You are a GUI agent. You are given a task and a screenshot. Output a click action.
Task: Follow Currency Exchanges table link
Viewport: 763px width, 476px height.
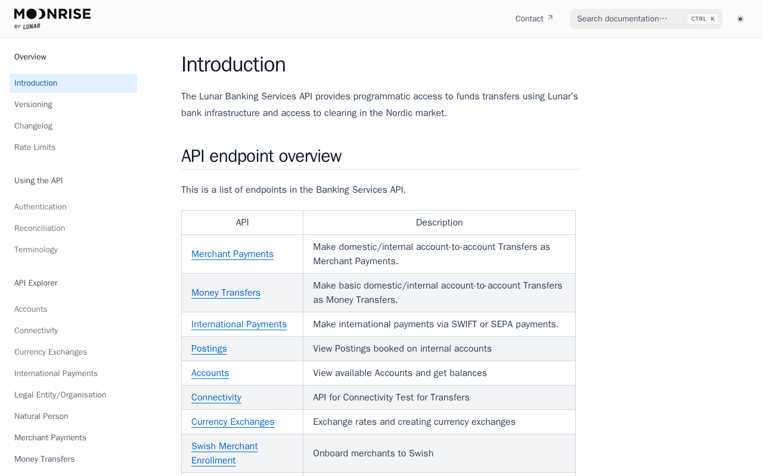point(233,422)
